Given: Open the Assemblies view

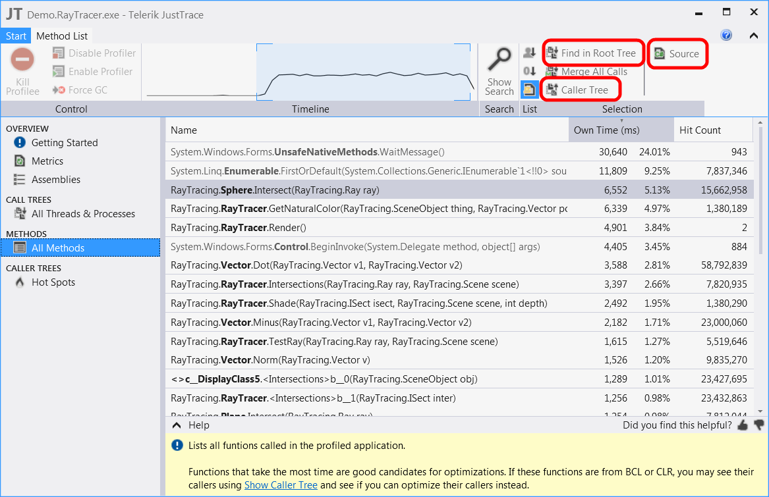Looking at the screenshot, I should [x=56, y=180].
